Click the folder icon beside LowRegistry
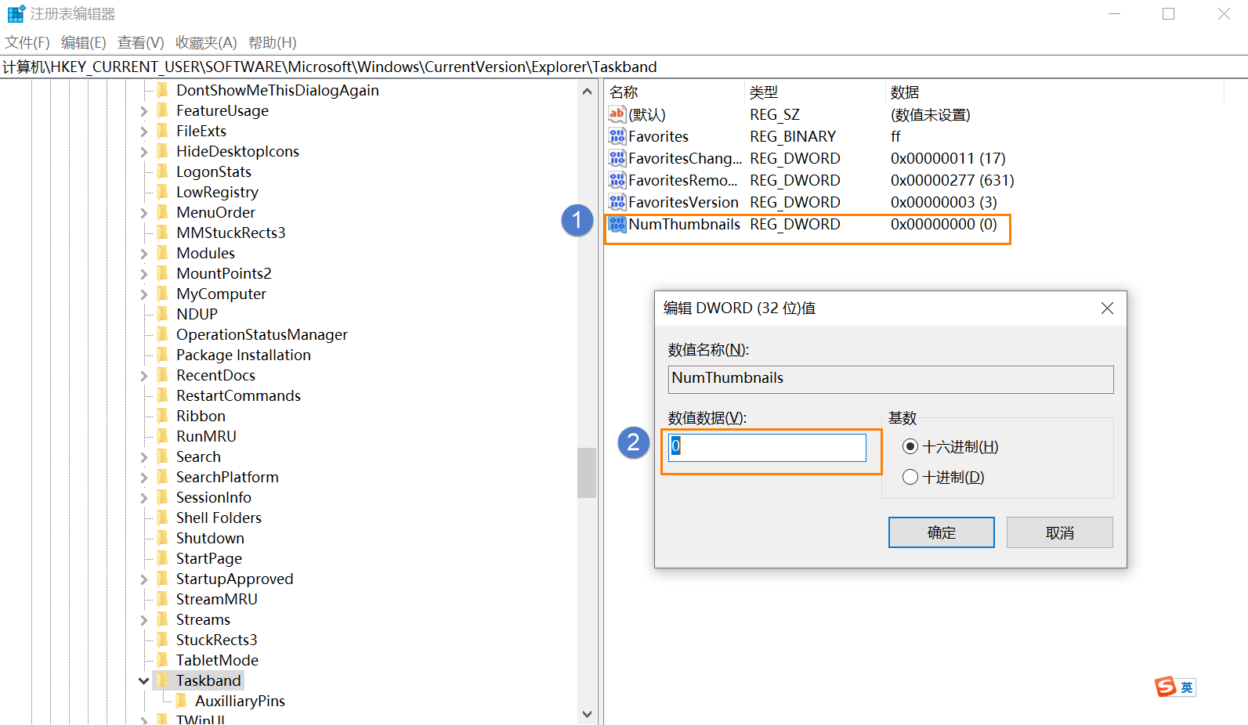Screen dimensions: 1248x725 pyautogui.click(x=163, y=192)
